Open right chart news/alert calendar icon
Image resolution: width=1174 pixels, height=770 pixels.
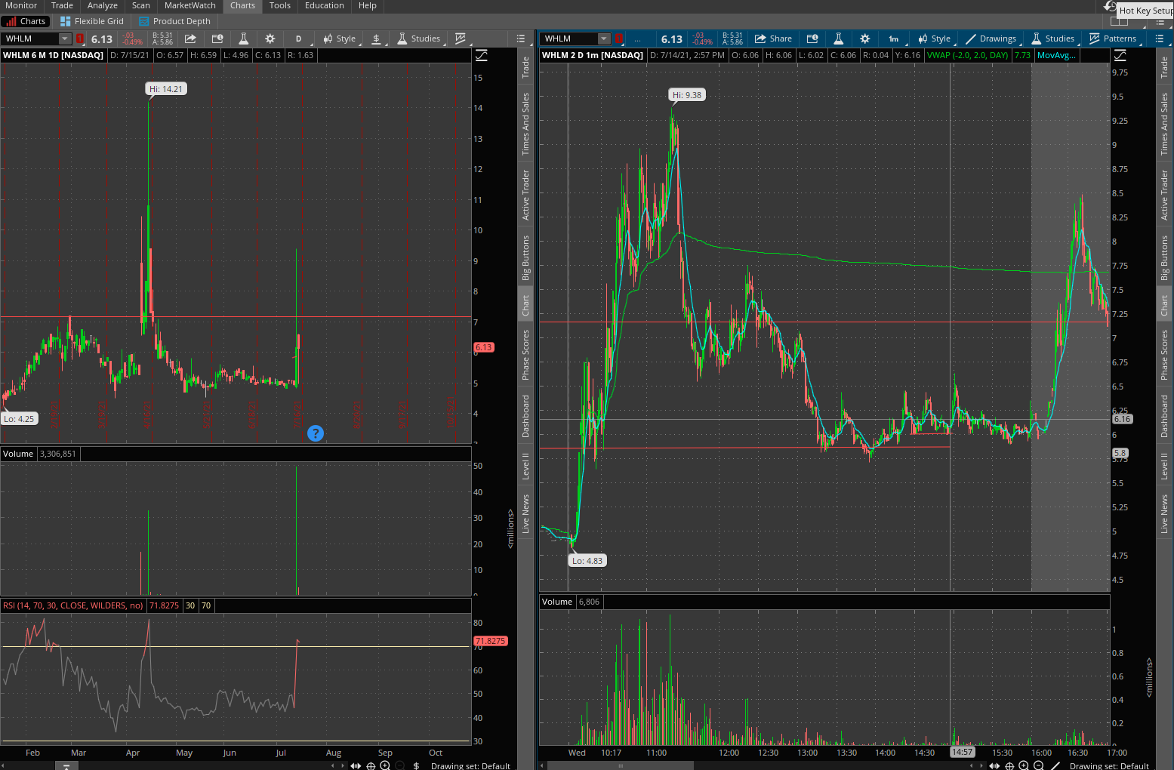(812, 38)
